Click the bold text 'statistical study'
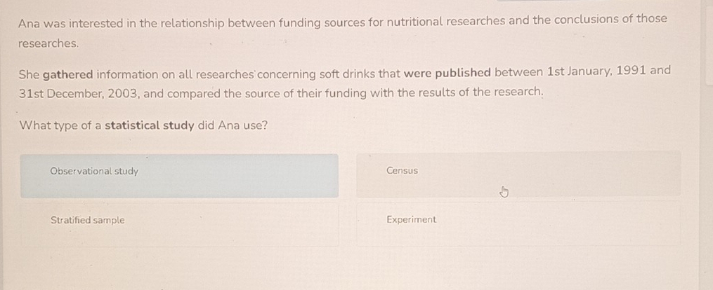Viewport: 713px width, 290px height. click(x=149, y=126)
